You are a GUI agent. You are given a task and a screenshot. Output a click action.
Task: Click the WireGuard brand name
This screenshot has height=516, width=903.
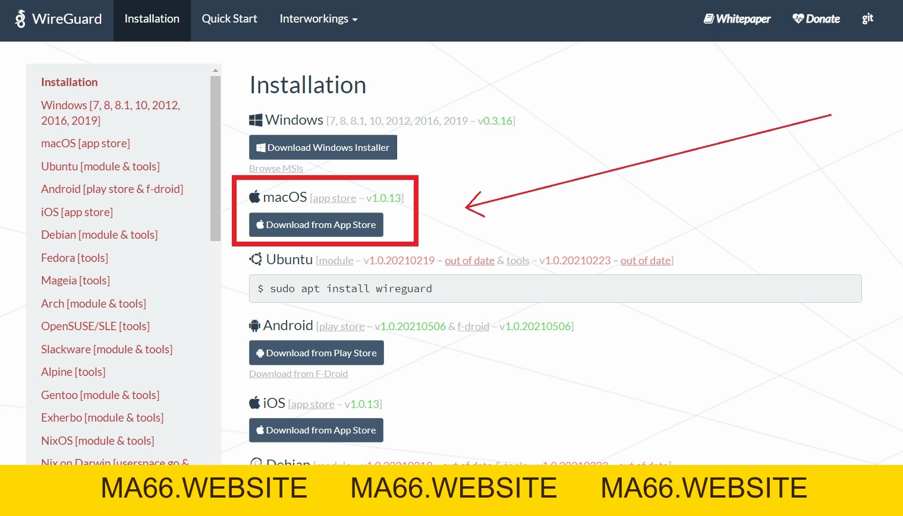click(67, 19)
